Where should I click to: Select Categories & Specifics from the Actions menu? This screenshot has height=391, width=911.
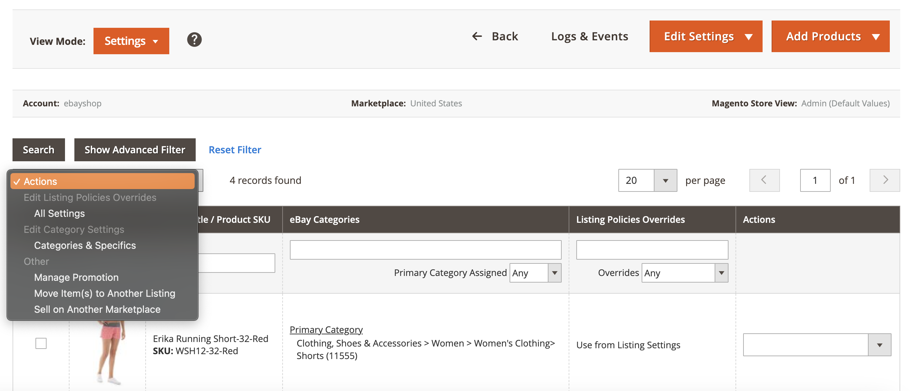[x=85, y=245]
